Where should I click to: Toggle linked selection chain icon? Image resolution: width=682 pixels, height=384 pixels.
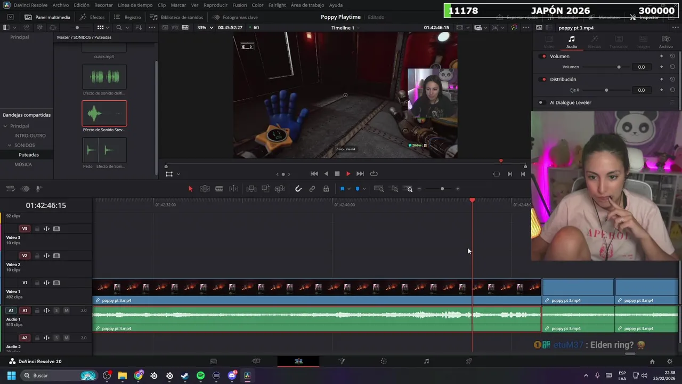click(x=312, y=189)
